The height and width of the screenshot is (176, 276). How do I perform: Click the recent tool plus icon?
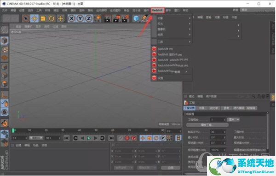pyautogui.click(x=60, y=18)
